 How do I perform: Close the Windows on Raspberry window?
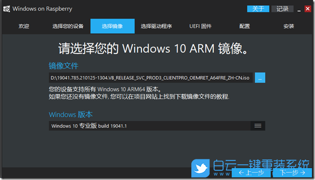pyautogui.click(x=308, y=9)
